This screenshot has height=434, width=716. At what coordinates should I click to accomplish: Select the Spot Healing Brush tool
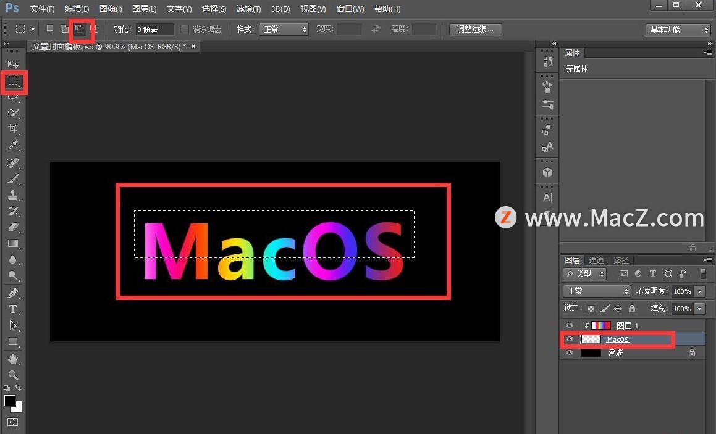coord(13,162)
